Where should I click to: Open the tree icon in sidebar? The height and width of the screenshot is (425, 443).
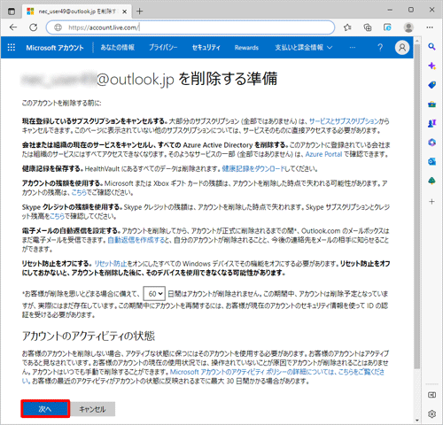point(431,181)
